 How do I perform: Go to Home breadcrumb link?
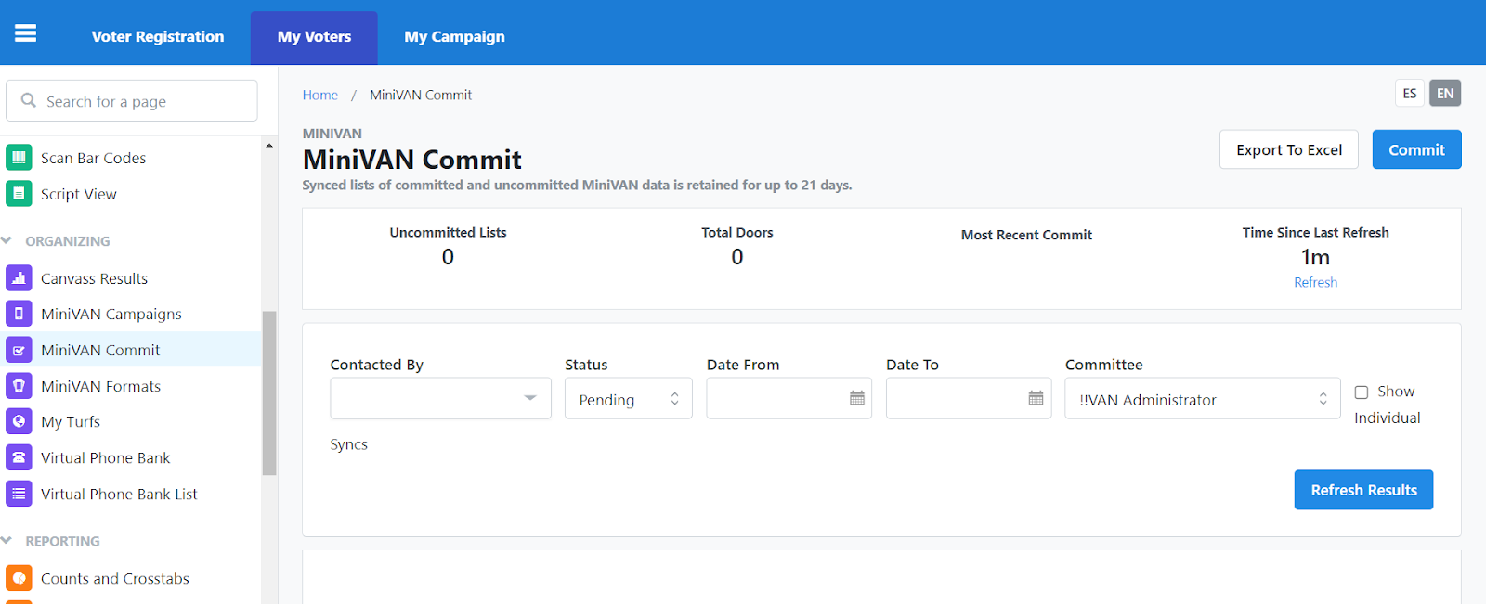tap(320, 95)
